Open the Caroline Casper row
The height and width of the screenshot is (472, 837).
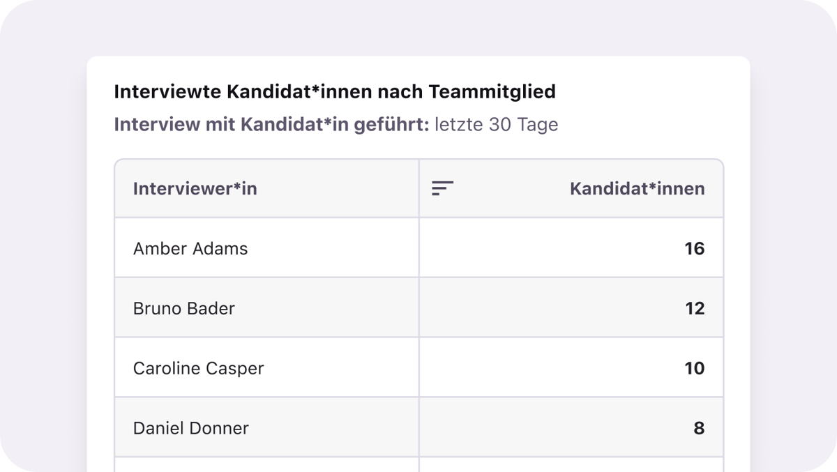[199, 368]
